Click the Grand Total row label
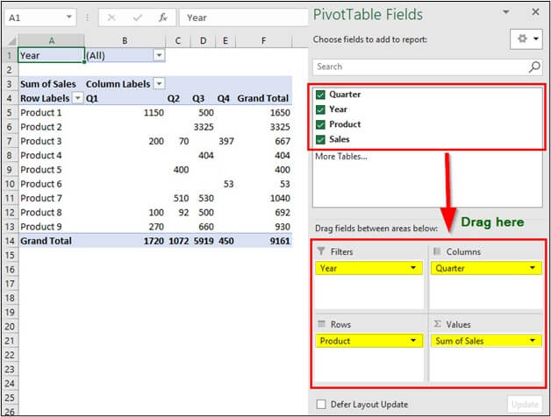 [46, 241]
